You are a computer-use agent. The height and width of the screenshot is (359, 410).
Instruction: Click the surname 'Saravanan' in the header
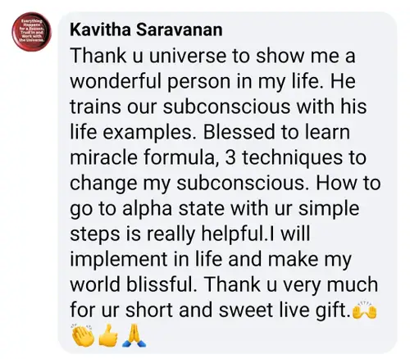pos(179,30)
